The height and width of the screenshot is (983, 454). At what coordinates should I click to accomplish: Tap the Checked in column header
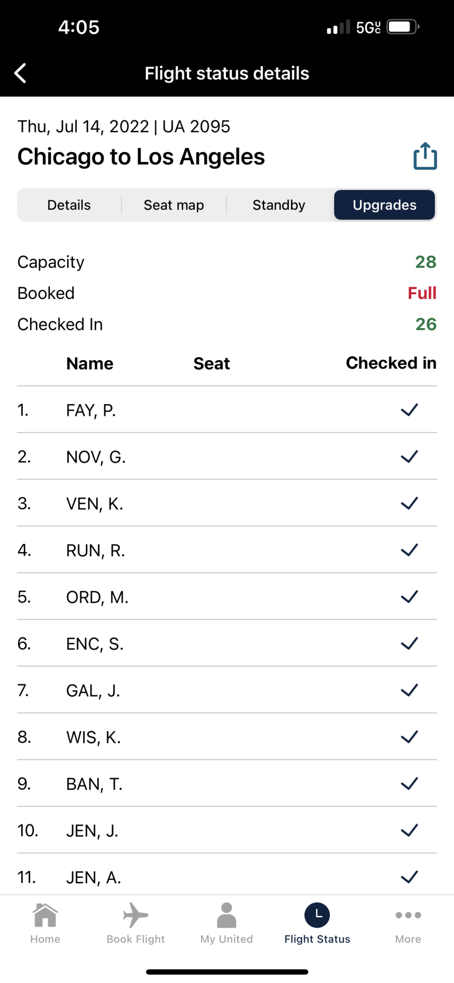[391, 363]
